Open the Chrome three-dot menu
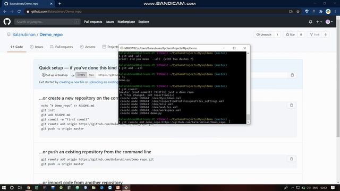This screenshot has width=340, height=191. [335, 12]
